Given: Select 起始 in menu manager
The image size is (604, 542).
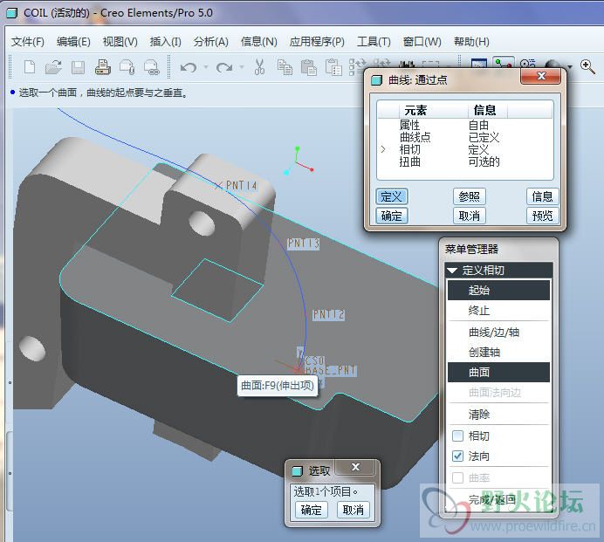Looking at the screenshot, I should (498, 291).
